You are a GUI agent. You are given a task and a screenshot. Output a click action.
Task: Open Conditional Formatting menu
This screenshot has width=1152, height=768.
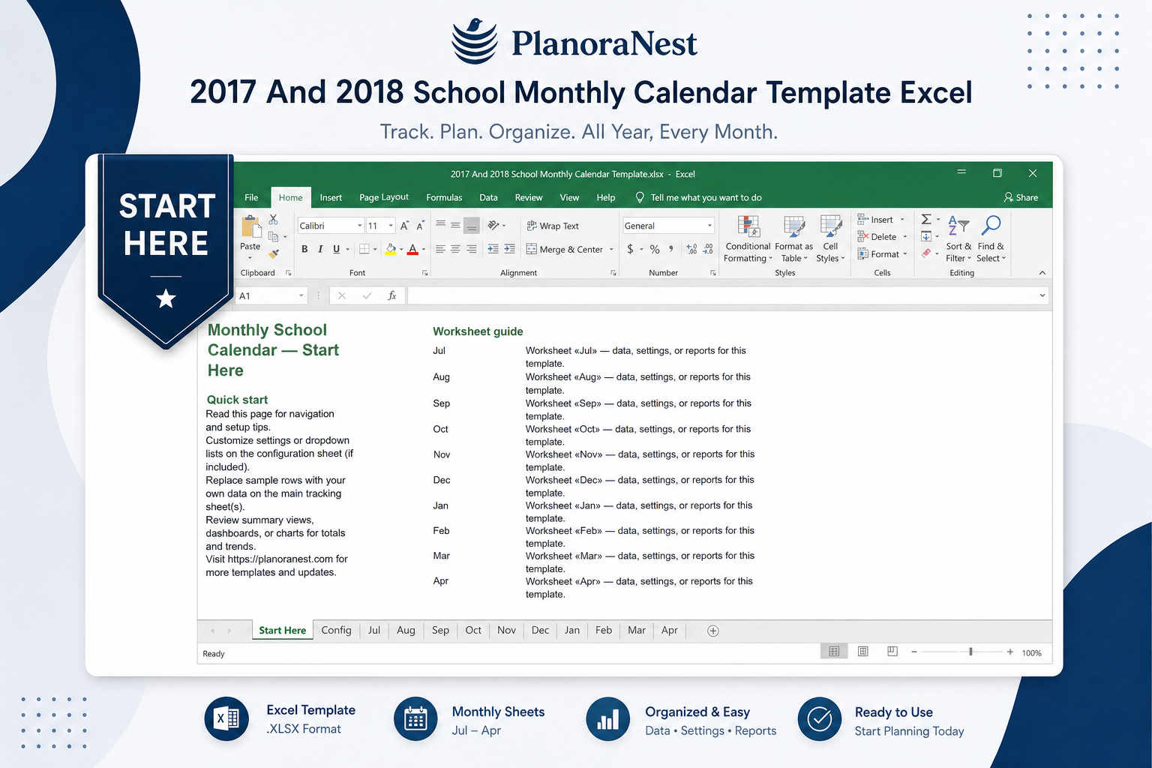(748, 239)
